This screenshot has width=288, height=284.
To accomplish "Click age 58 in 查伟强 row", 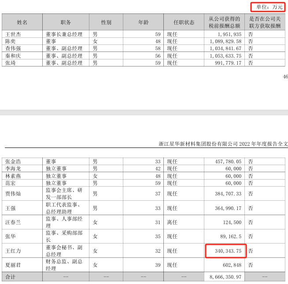I will pyautogui.click(x=158, y=48).
